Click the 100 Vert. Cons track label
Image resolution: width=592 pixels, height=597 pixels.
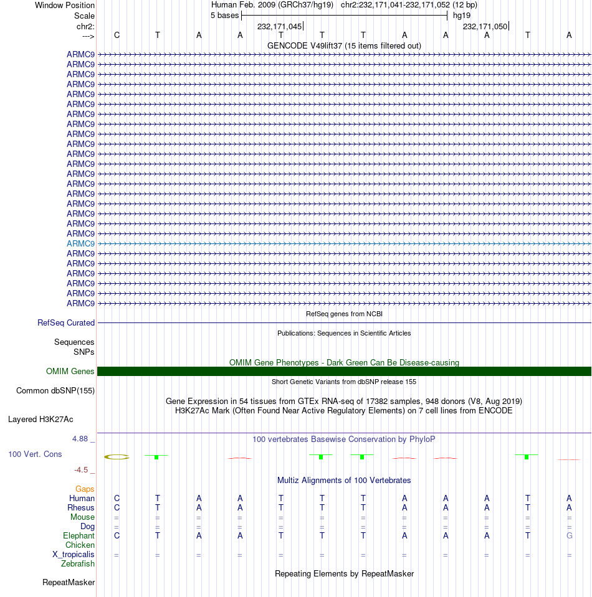tap(35, 454)
